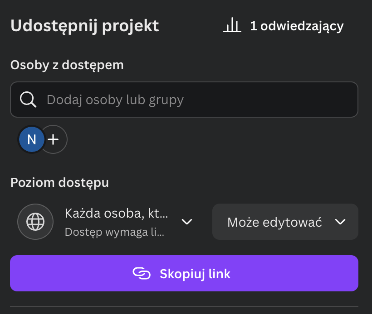Click the chain link icon in copy button
The height and width of the screenshot is (314, 372).
pyautogui.click(x=141, y=273)
